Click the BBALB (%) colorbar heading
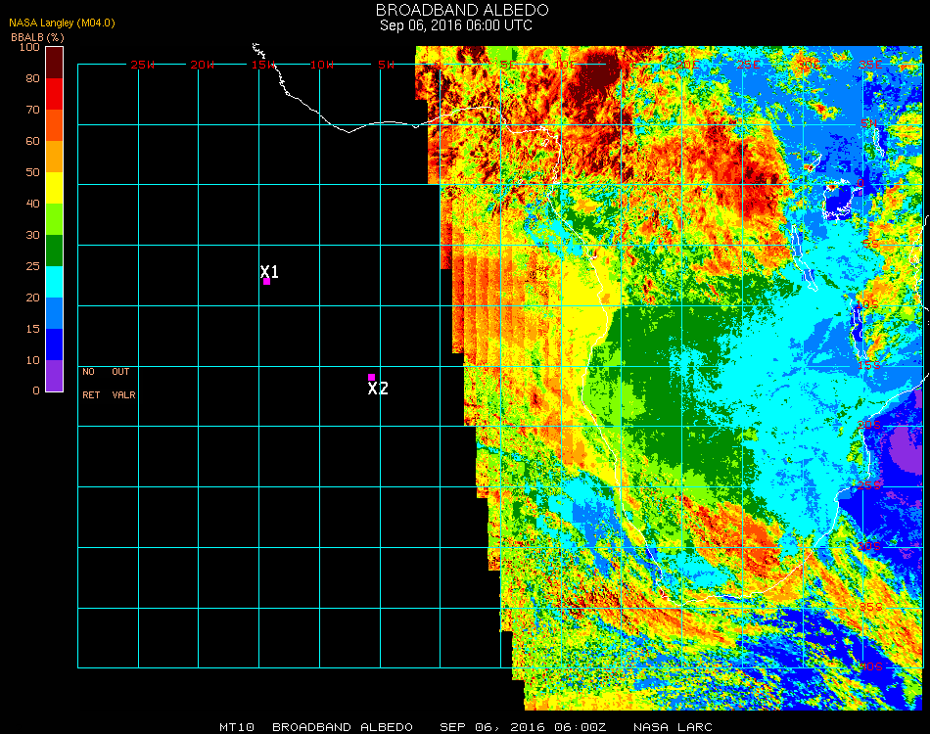This screenshot has height=734, width=930. [30, 36]
